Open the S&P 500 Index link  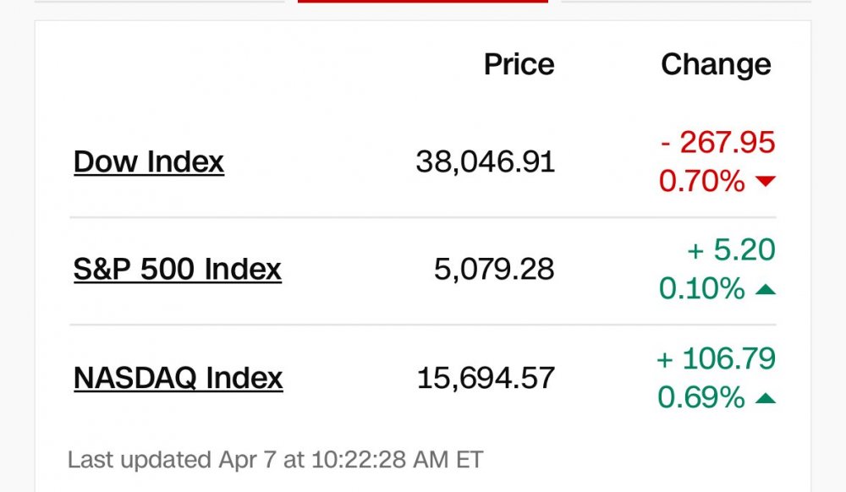coord(178,269)
